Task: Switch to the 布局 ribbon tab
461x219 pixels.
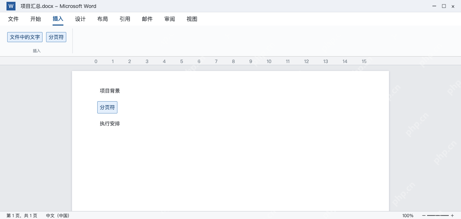Action: (103, 19)
